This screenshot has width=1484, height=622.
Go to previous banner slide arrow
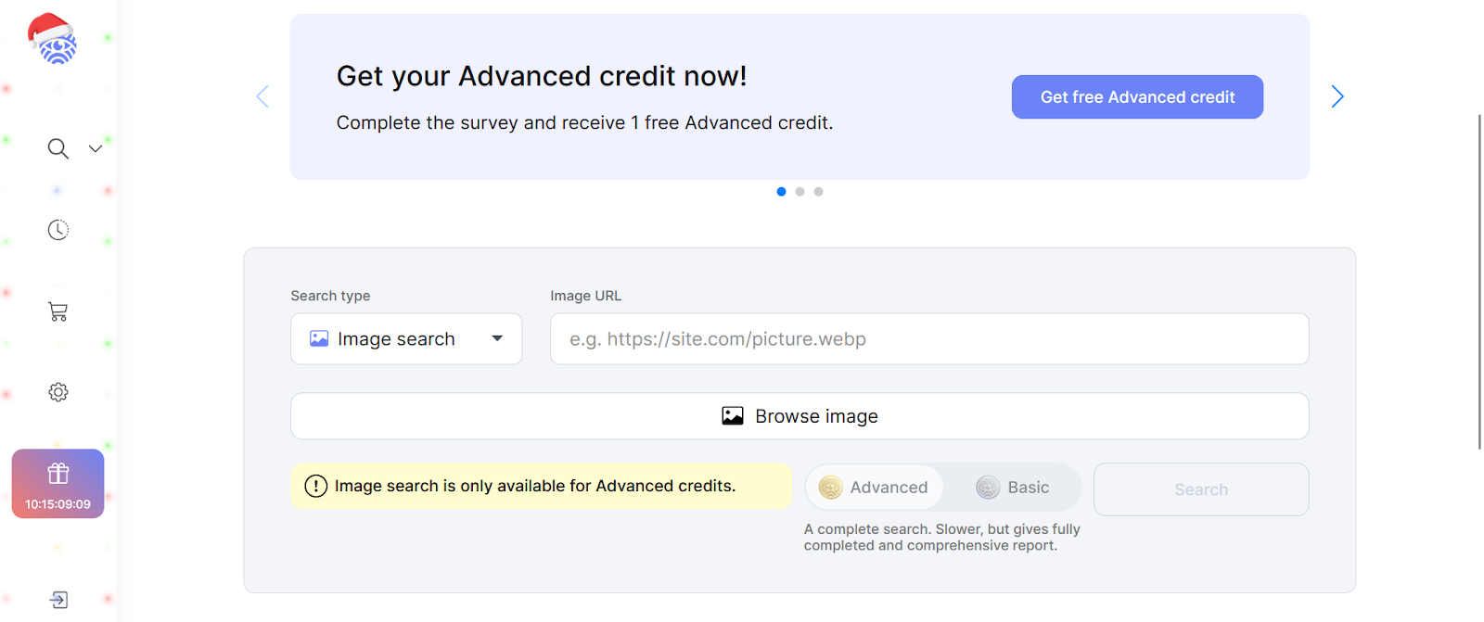coord(262,96)
